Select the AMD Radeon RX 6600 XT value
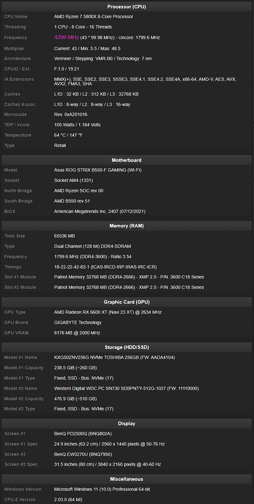Viewport: 254px width, 504px height. tap(108, 312)
